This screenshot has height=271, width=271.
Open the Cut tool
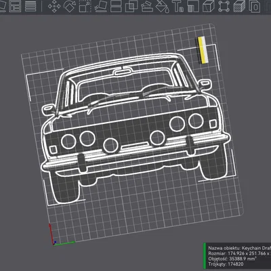116,6
